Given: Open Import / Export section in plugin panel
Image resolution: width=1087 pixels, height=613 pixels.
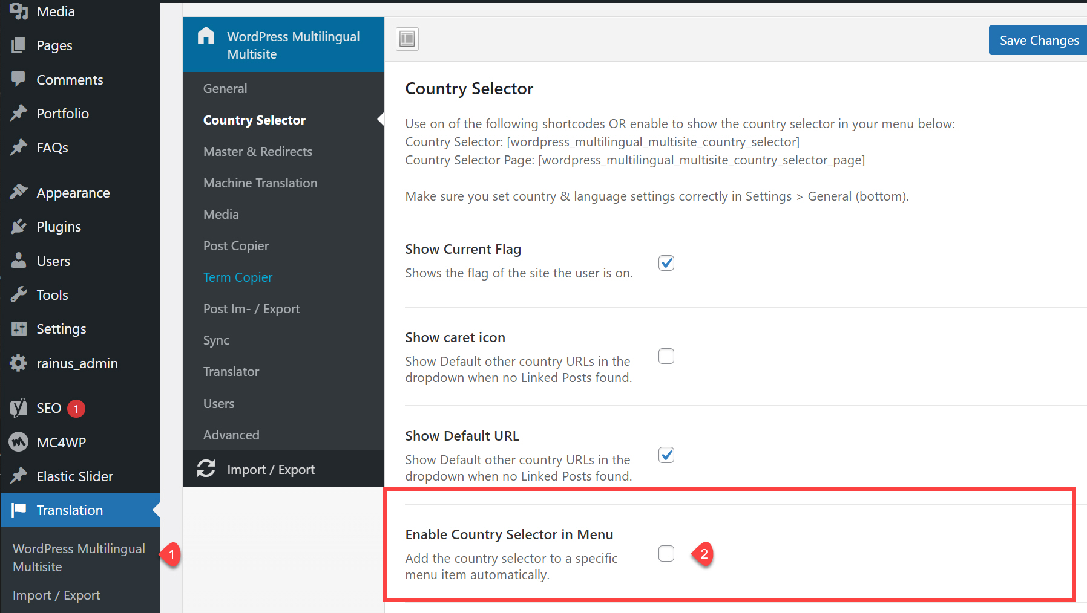Looking at the screenshot, I should 284,469.
